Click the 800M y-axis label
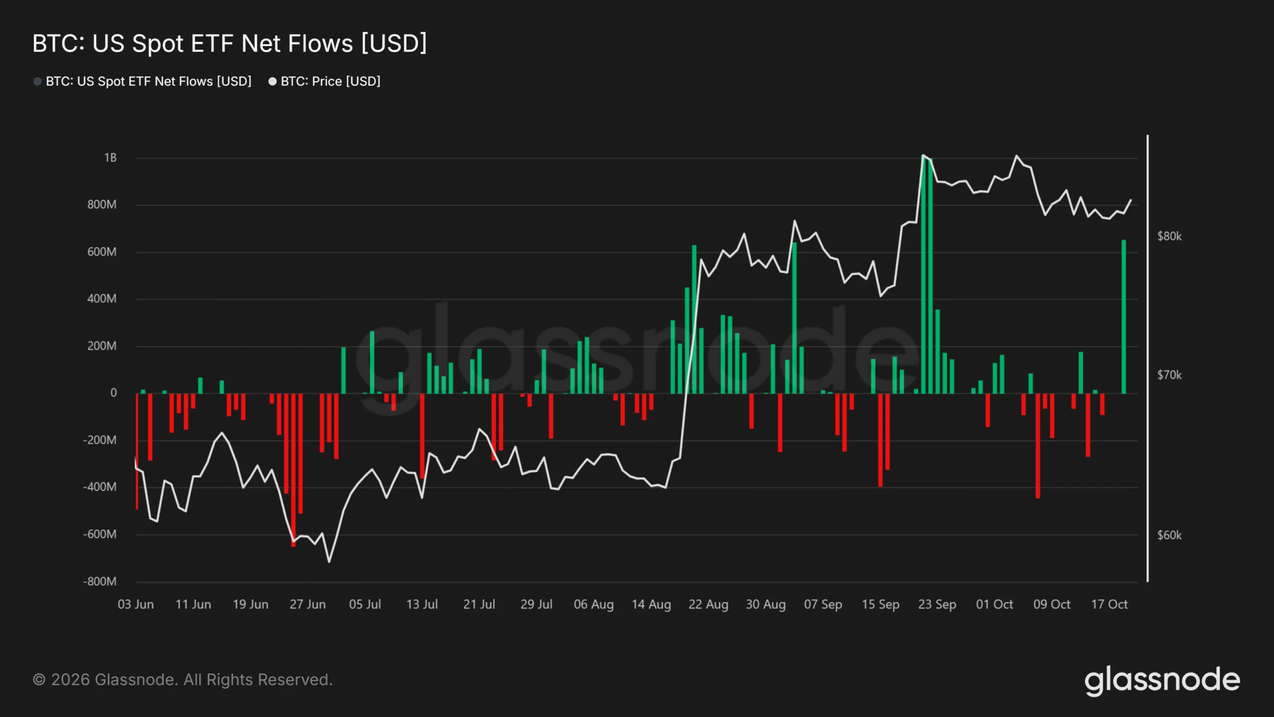Viewport: 1274px width, 717px height. point(102,205)
